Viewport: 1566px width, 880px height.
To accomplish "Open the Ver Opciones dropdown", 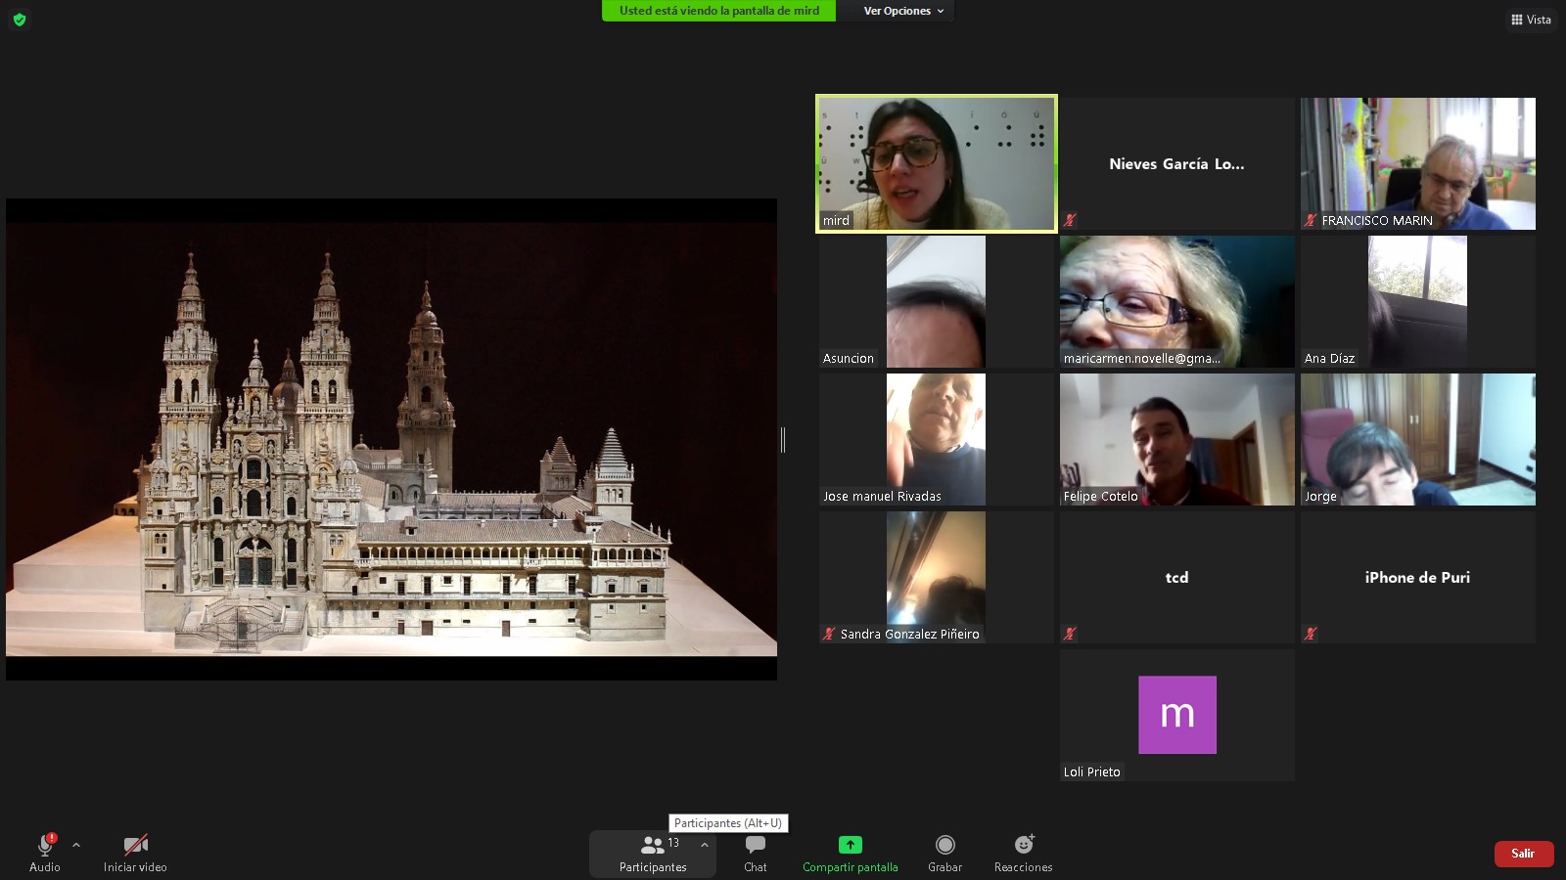I will pos(902,11).
